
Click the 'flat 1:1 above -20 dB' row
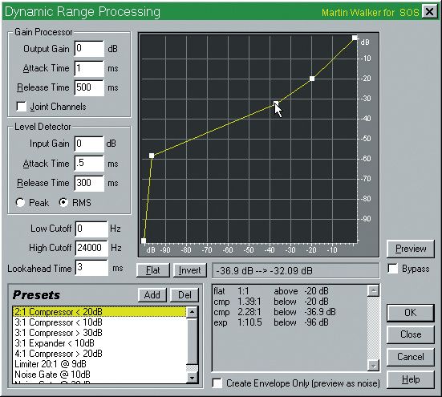pos(271,291)
